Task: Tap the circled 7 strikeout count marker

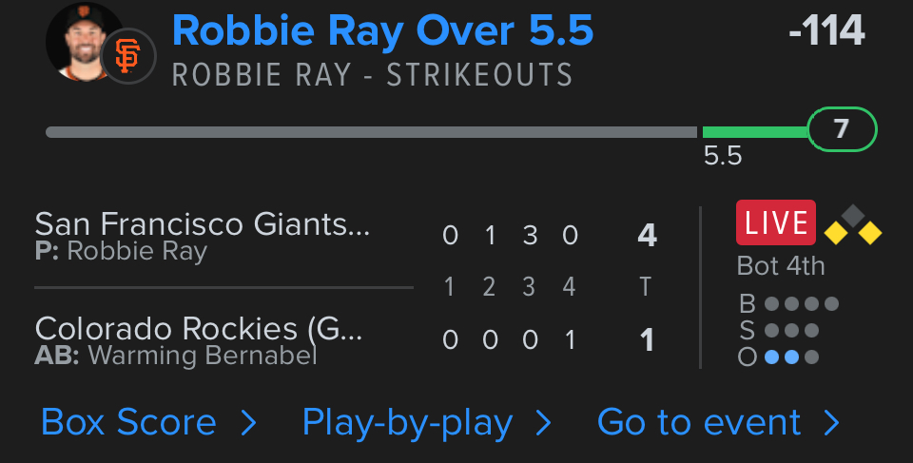Action: click(x=842, y=130)
